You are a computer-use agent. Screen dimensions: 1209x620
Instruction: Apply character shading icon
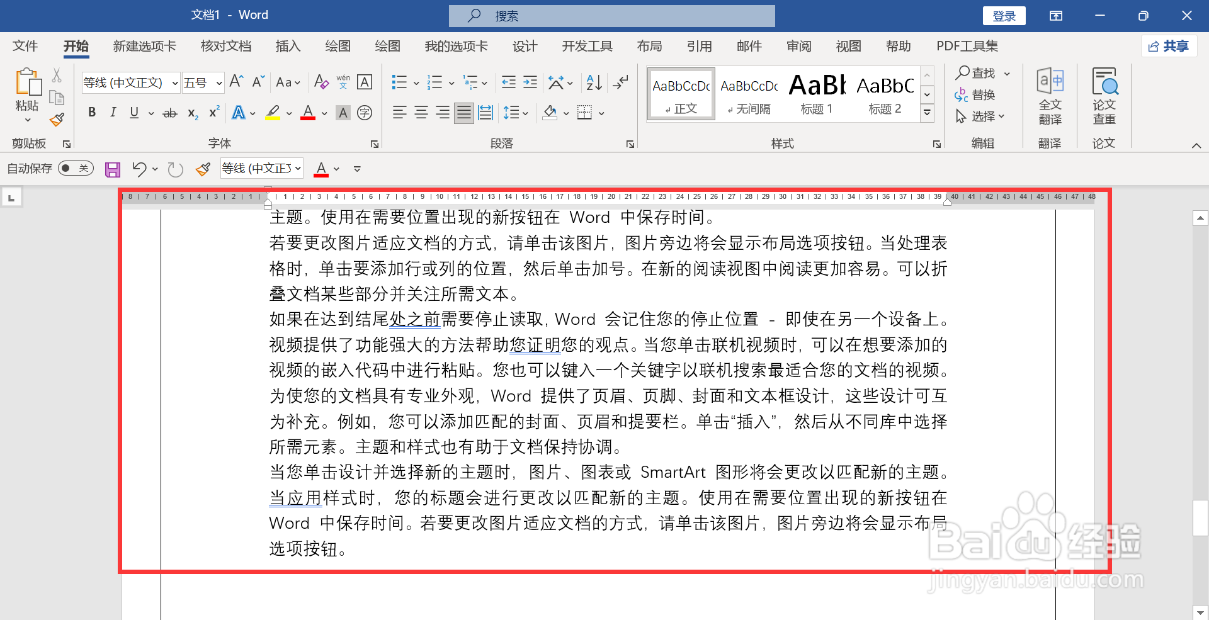pyautogui.click(x=343, y=113)
